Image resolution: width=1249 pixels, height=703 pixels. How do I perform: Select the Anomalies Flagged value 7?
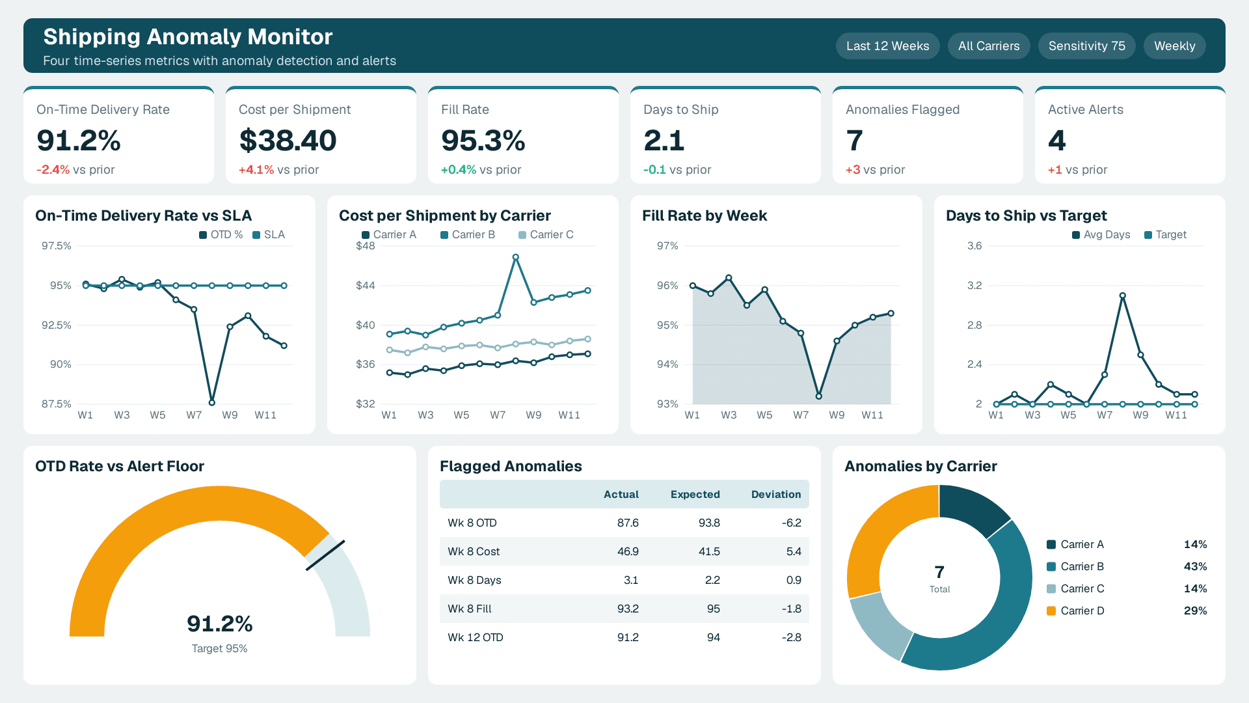854,141
